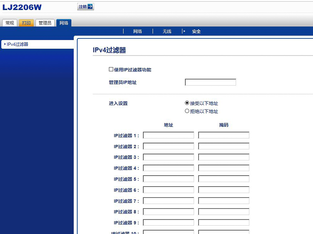Image resolution: width=313 pixels, height=234 pixels.
Task: Switch to the 管理员 tab
Action: pyautogui.click(x=45, y=22)
